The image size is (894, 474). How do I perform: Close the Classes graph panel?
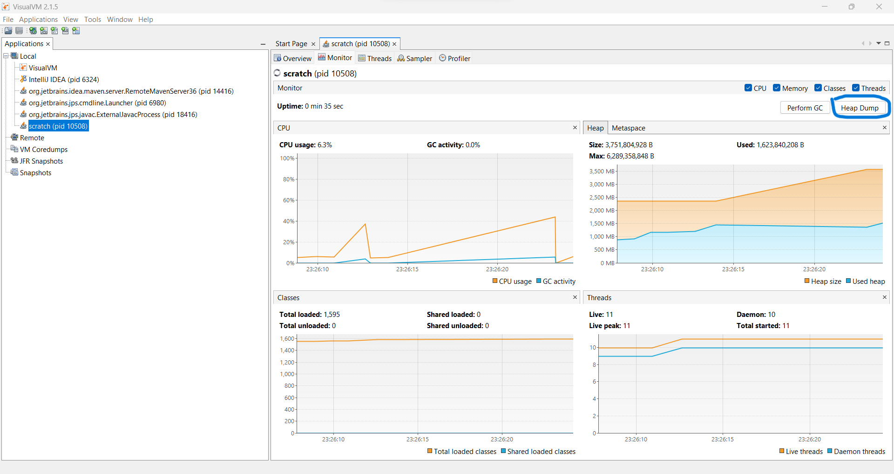point(575,297)
